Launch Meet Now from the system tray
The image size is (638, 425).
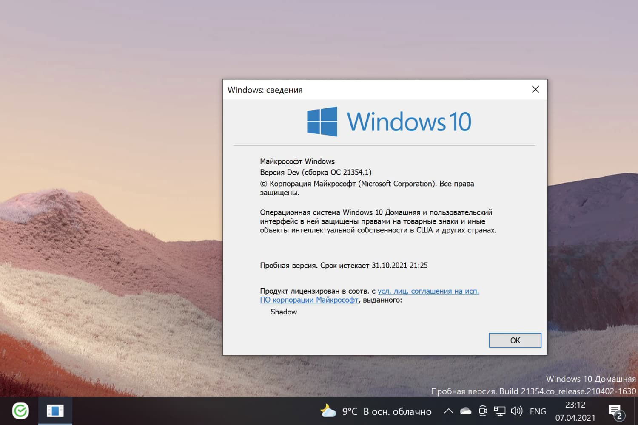click(x=483, y=411)
